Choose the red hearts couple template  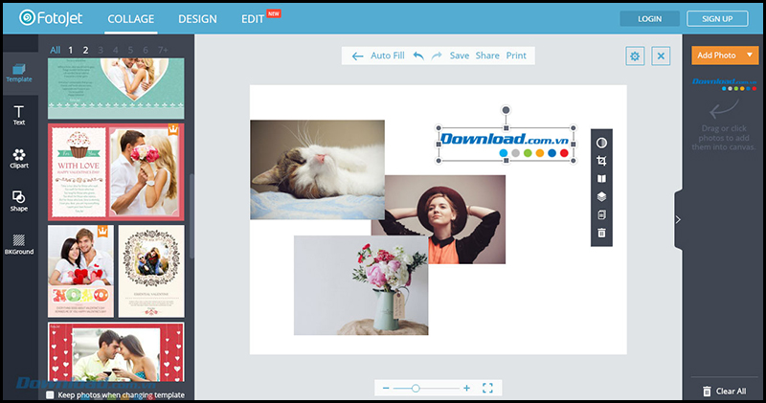tap(116, 351)
